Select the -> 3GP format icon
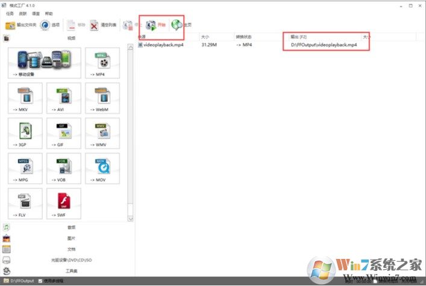Viewport: 426px width, 286px height. click(x=25, y=133)
